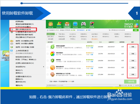Choose 打开(O) in context menu
140x104 pixels.
point(20,21)
